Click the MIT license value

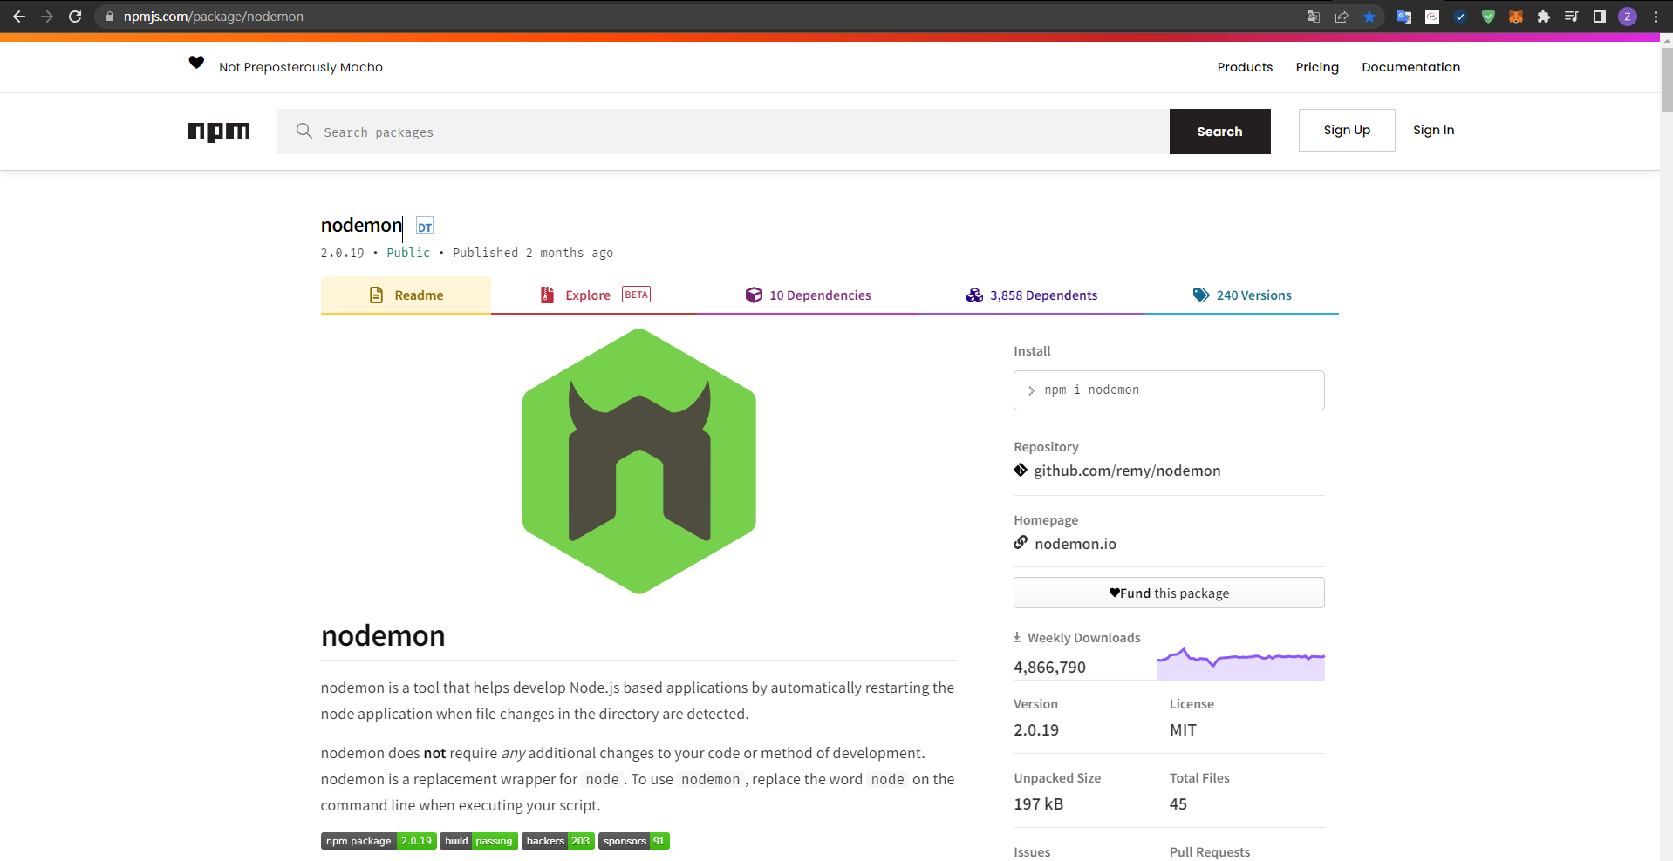[x=1183, y=730]
